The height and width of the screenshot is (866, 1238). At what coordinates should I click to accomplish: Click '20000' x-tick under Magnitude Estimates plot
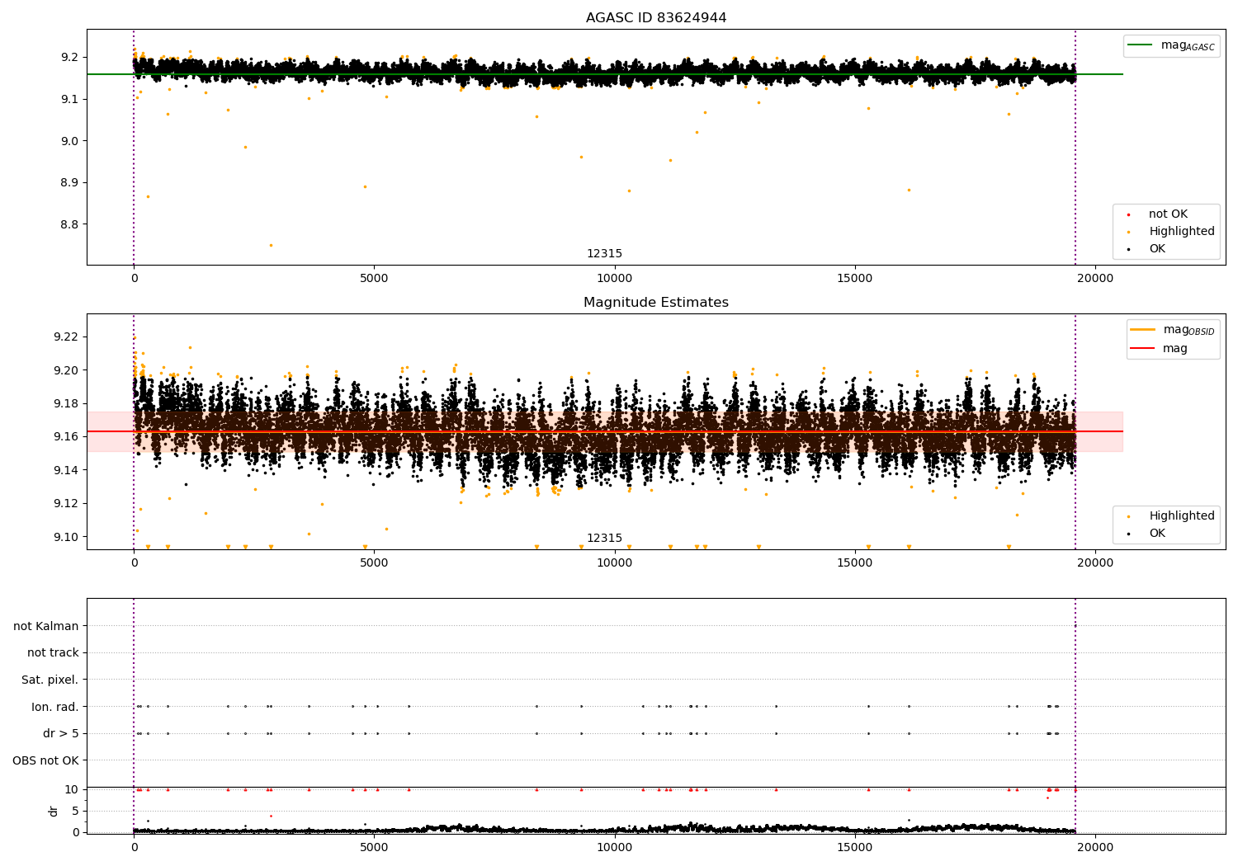(x=1095, y=563)
